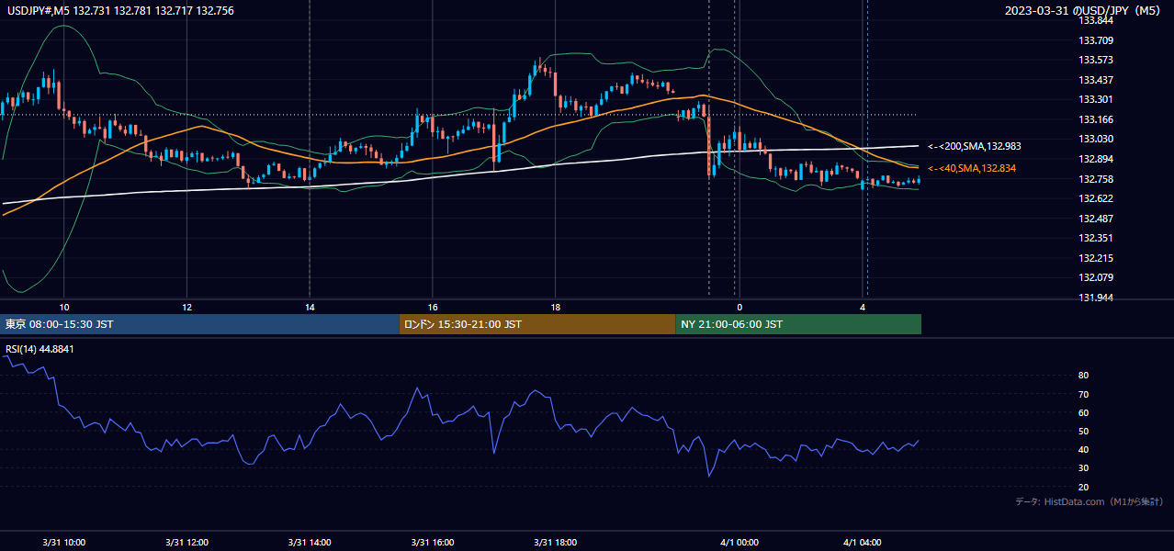Click the RSI axis value 50
The image size is (1174, 551).
click(1083, 431)
